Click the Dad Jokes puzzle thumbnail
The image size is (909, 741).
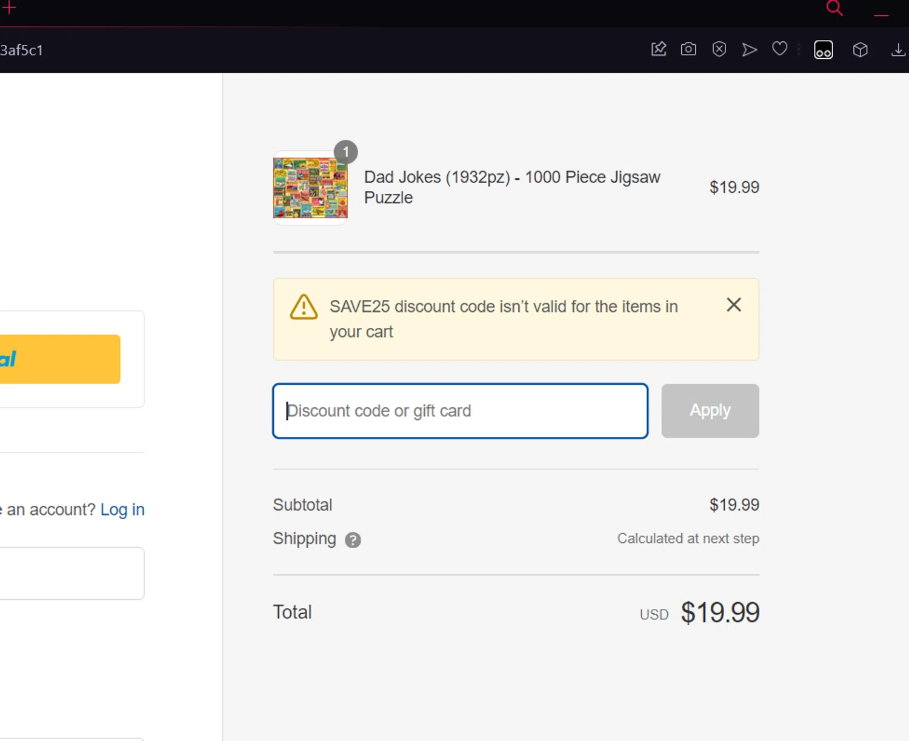pyautogui.click(x=310, y=188)
